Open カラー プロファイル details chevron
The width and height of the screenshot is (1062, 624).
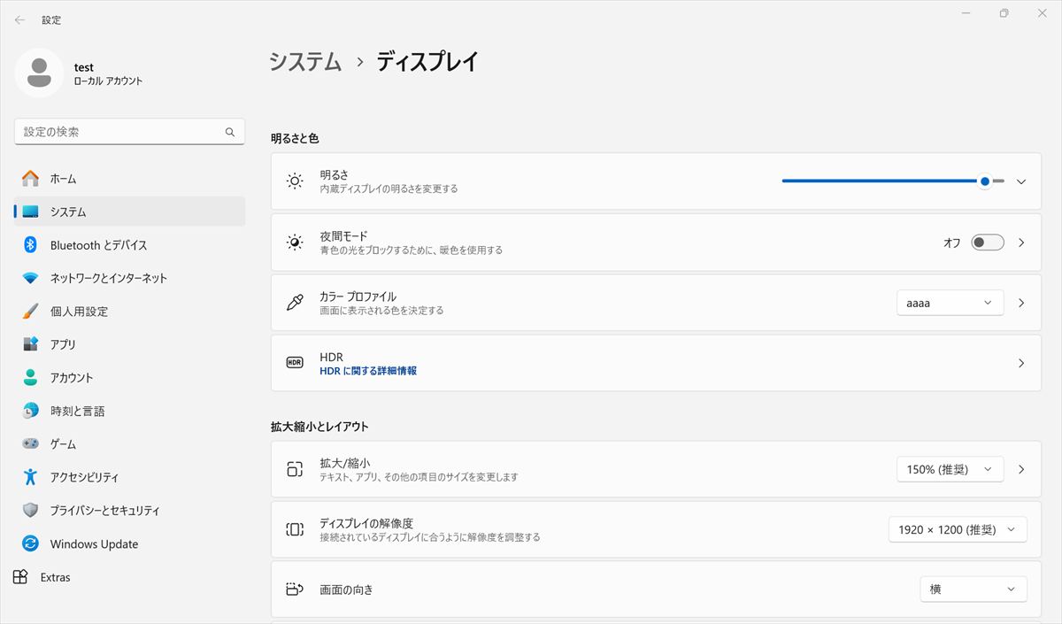[1021, 303]
